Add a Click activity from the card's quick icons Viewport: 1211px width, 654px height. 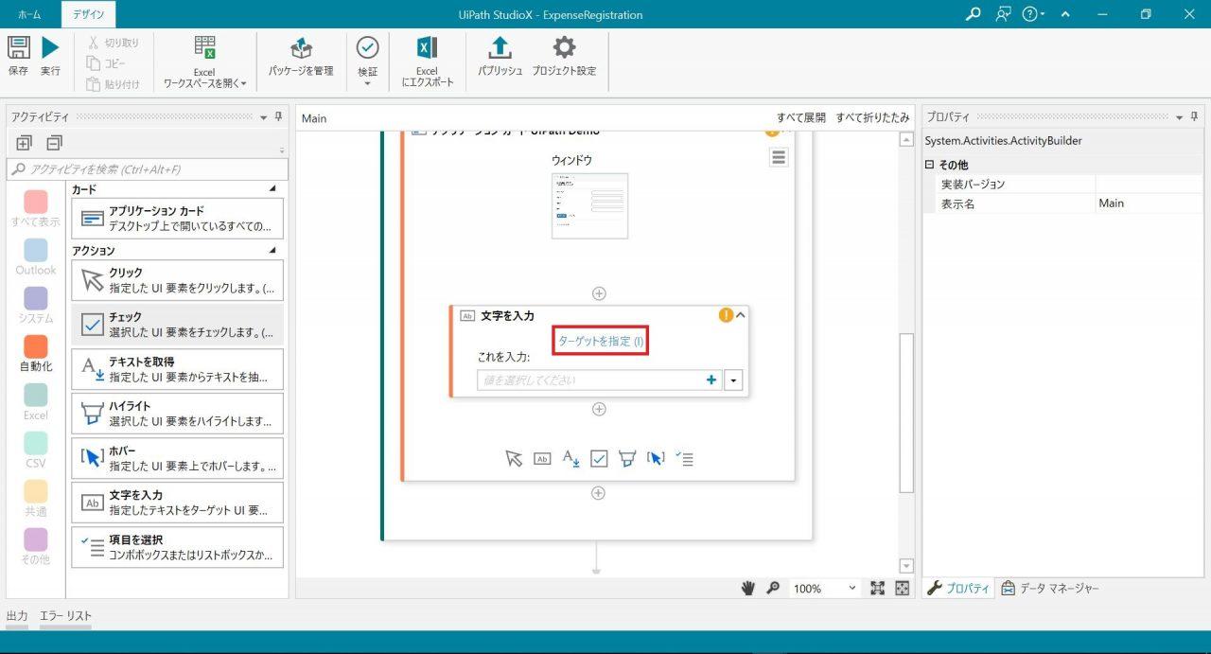pos(514,458)
